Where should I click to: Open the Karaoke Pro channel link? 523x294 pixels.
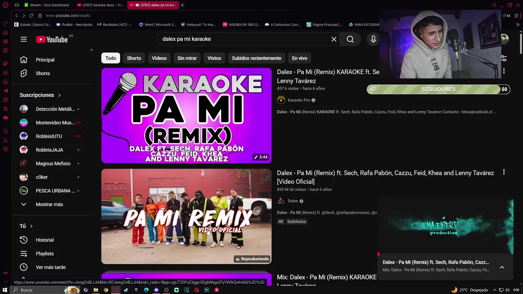(x=299, y=100)
